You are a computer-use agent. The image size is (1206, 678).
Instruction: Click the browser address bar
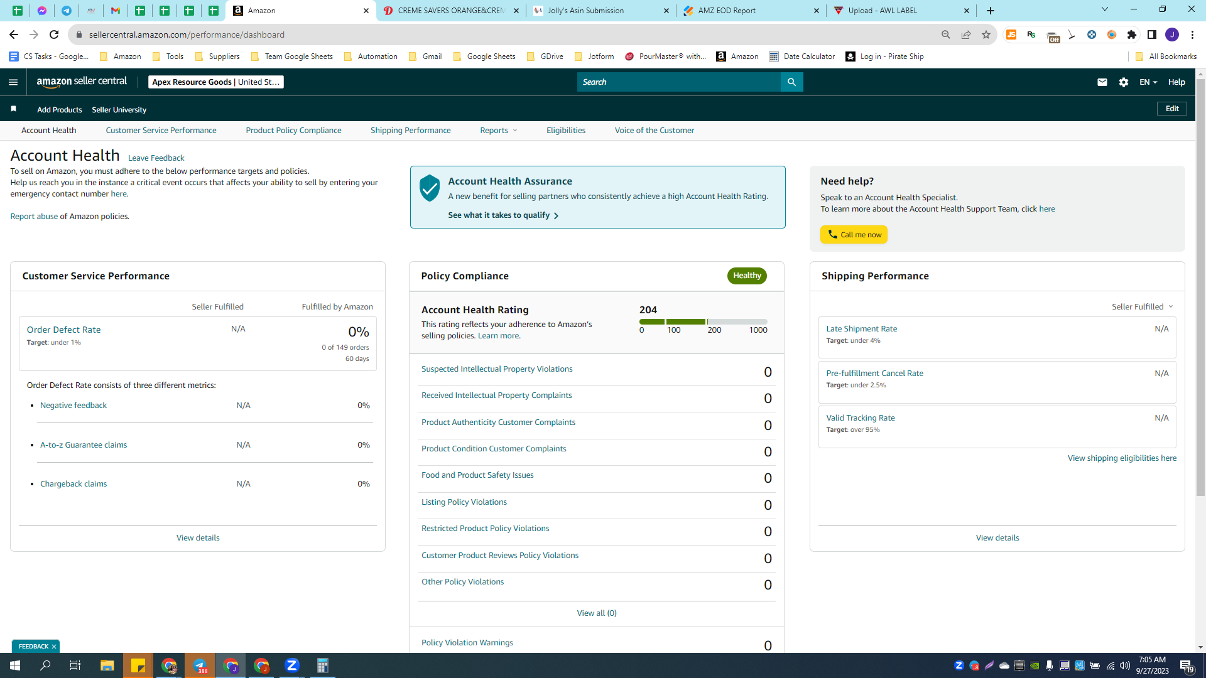[503, 35]
